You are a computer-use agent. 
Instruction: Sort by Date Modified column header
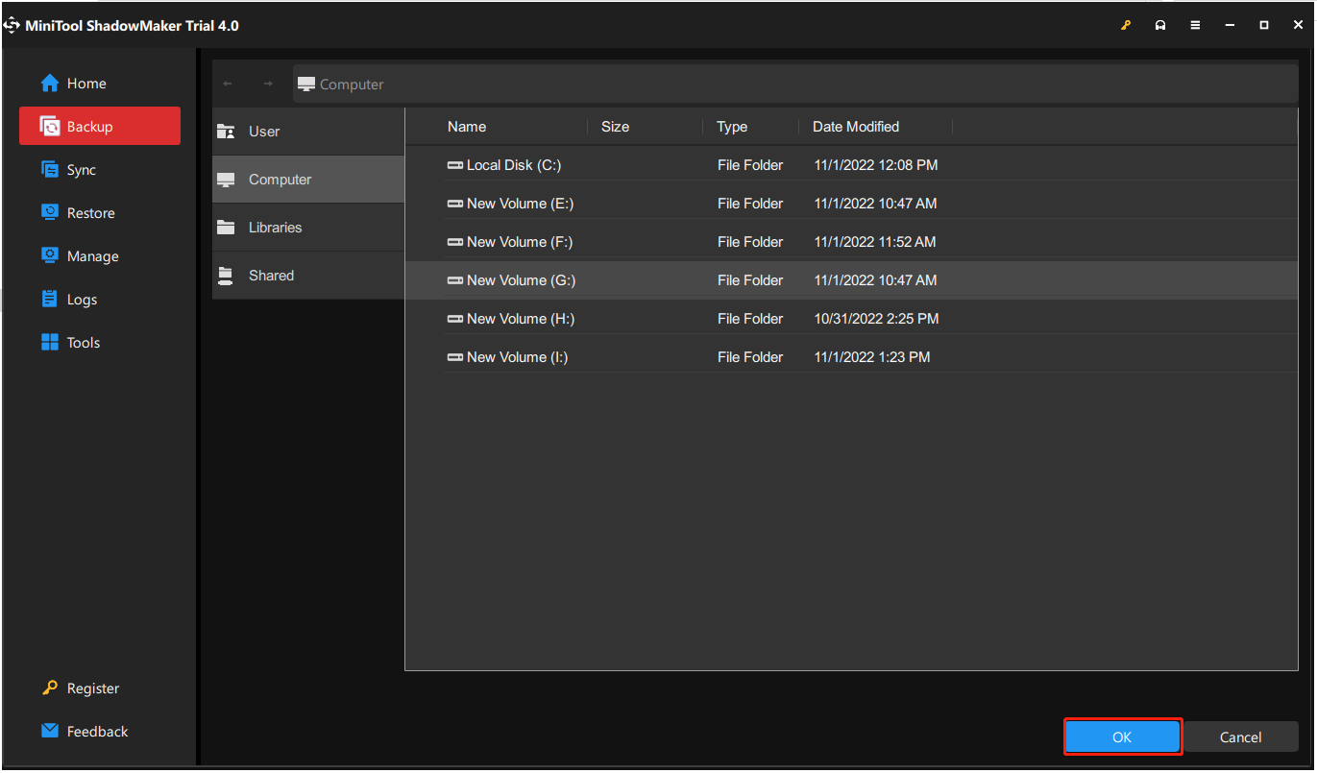[855, 127]
